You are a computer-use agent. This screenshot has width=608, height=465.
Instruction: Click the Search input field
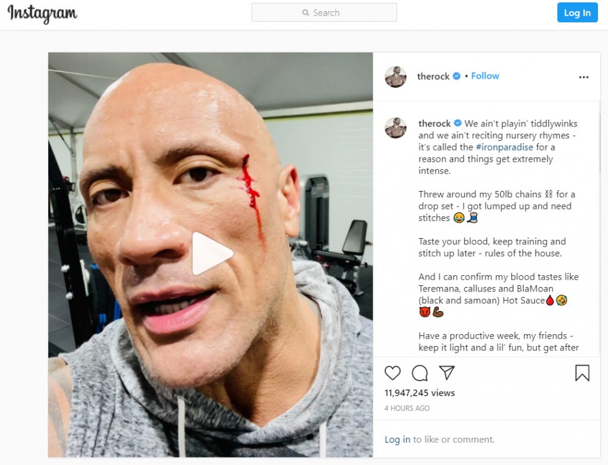point(324,12)
